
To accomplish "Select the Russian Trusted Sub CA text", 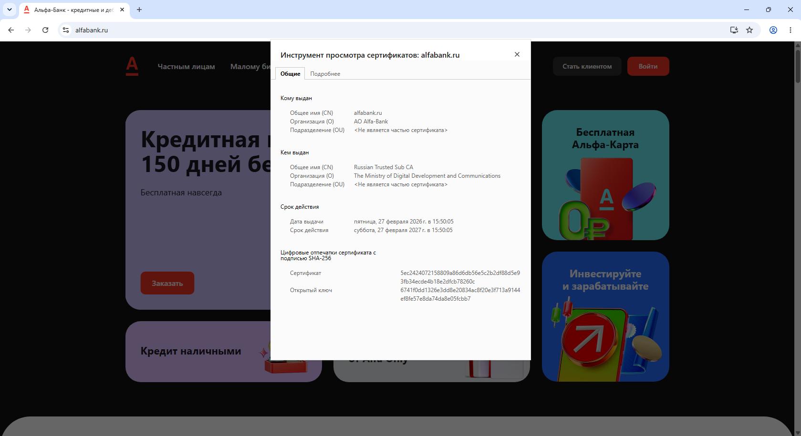I will coord(384,167).
